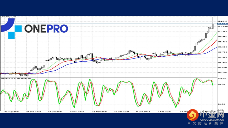Click the 115.705 price axis label
Screen dimensions: 228x128
click(222, 52)
